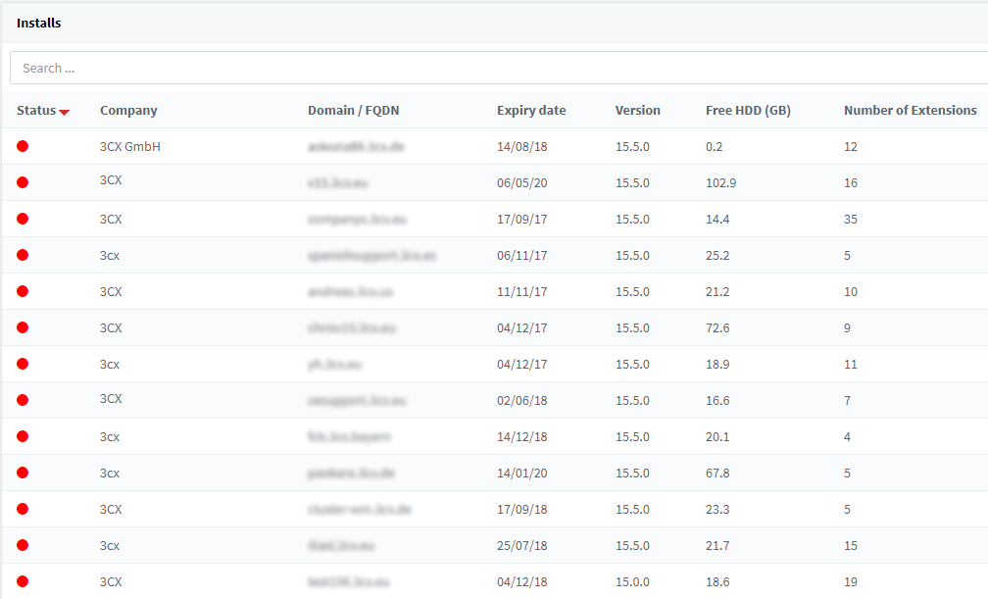Image resolution: width=988 pixels, height=599 pixels.
Task: Sort the table by Company column
Action: (x=128, y=111)
